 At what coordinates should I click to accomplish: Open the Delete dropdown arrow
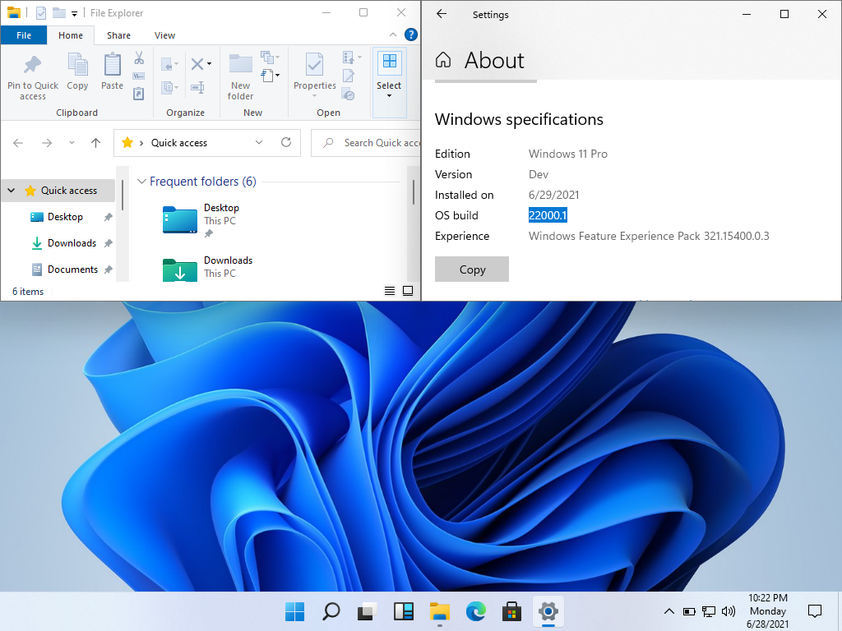click(209, 64)
